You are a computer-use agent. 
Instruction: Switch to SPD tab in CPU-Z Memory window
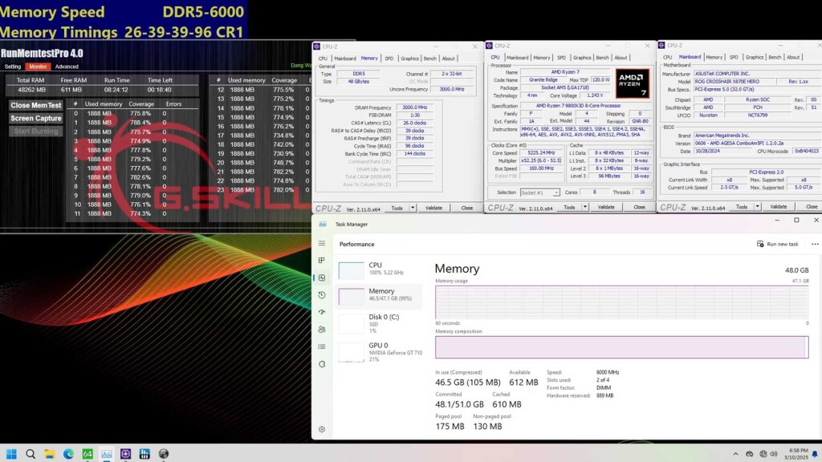(x=389, y=58)
